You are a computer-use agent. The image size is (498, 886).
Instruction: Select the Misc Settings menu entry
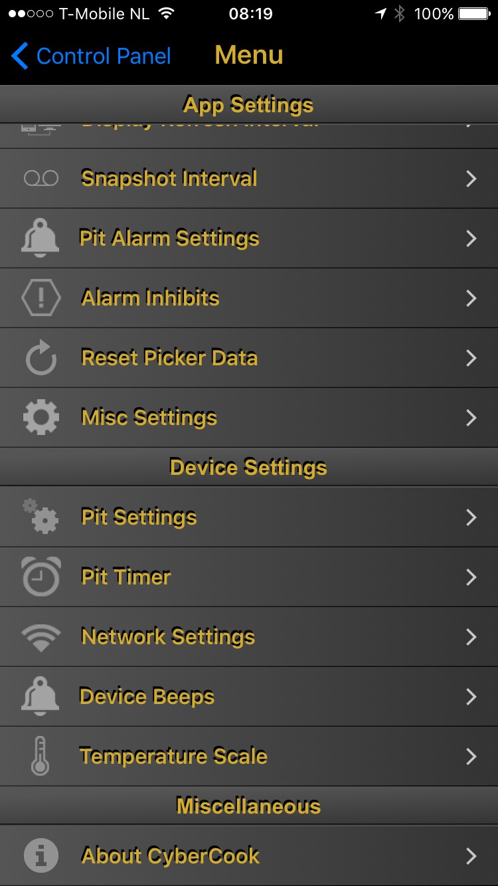coord(149,418)
